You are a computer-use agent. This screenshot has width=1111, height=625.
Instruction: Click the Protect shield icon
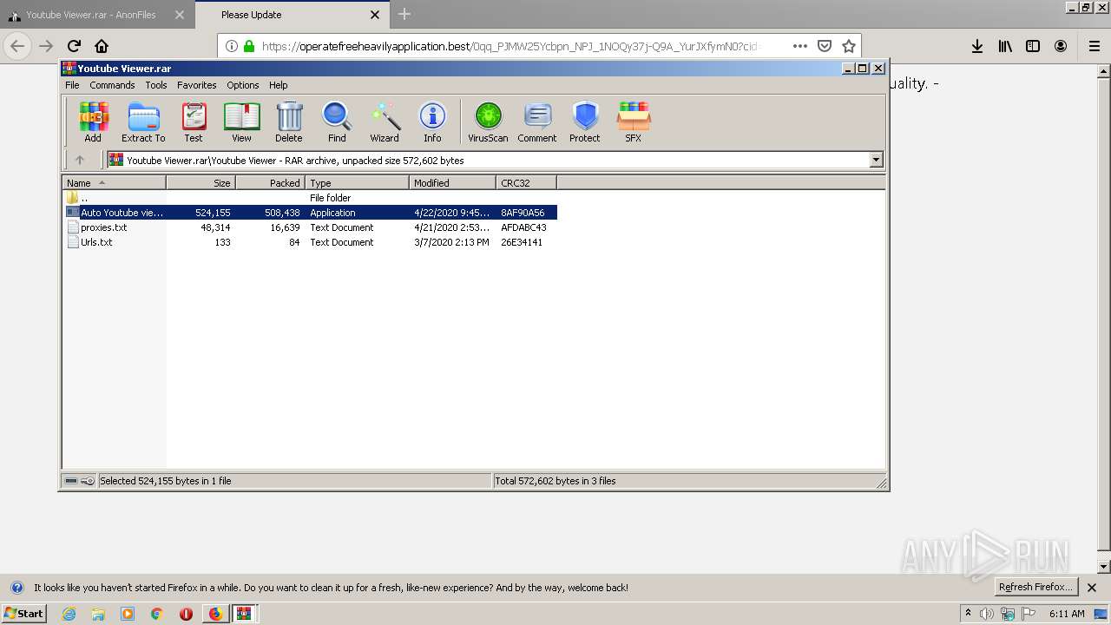coord(585,122)
